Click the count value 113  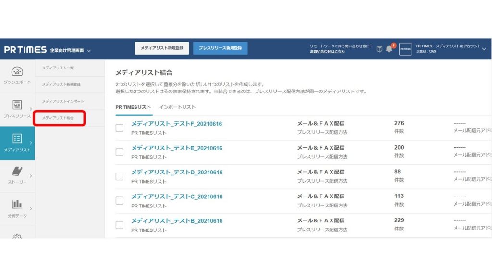click(x=399, y=196)
